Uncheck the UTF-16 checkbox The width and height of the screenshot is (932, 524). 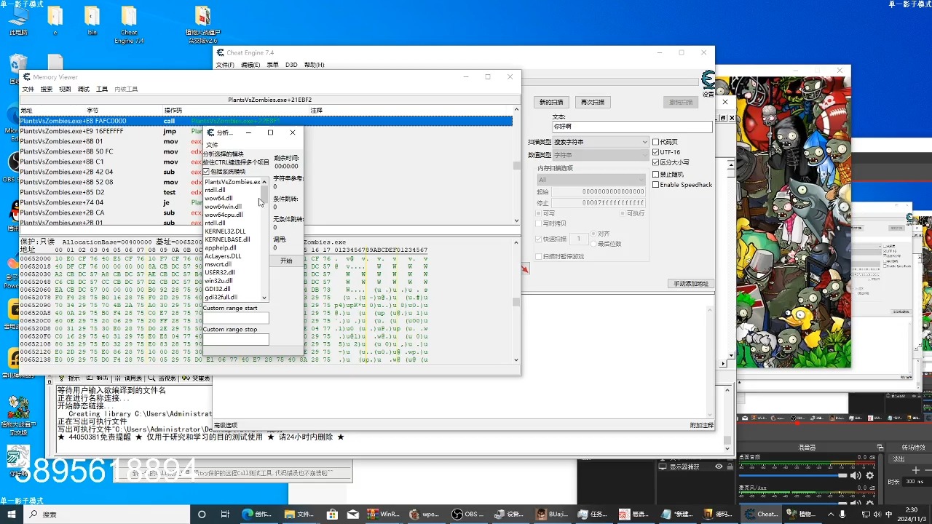tap(656, 152)
